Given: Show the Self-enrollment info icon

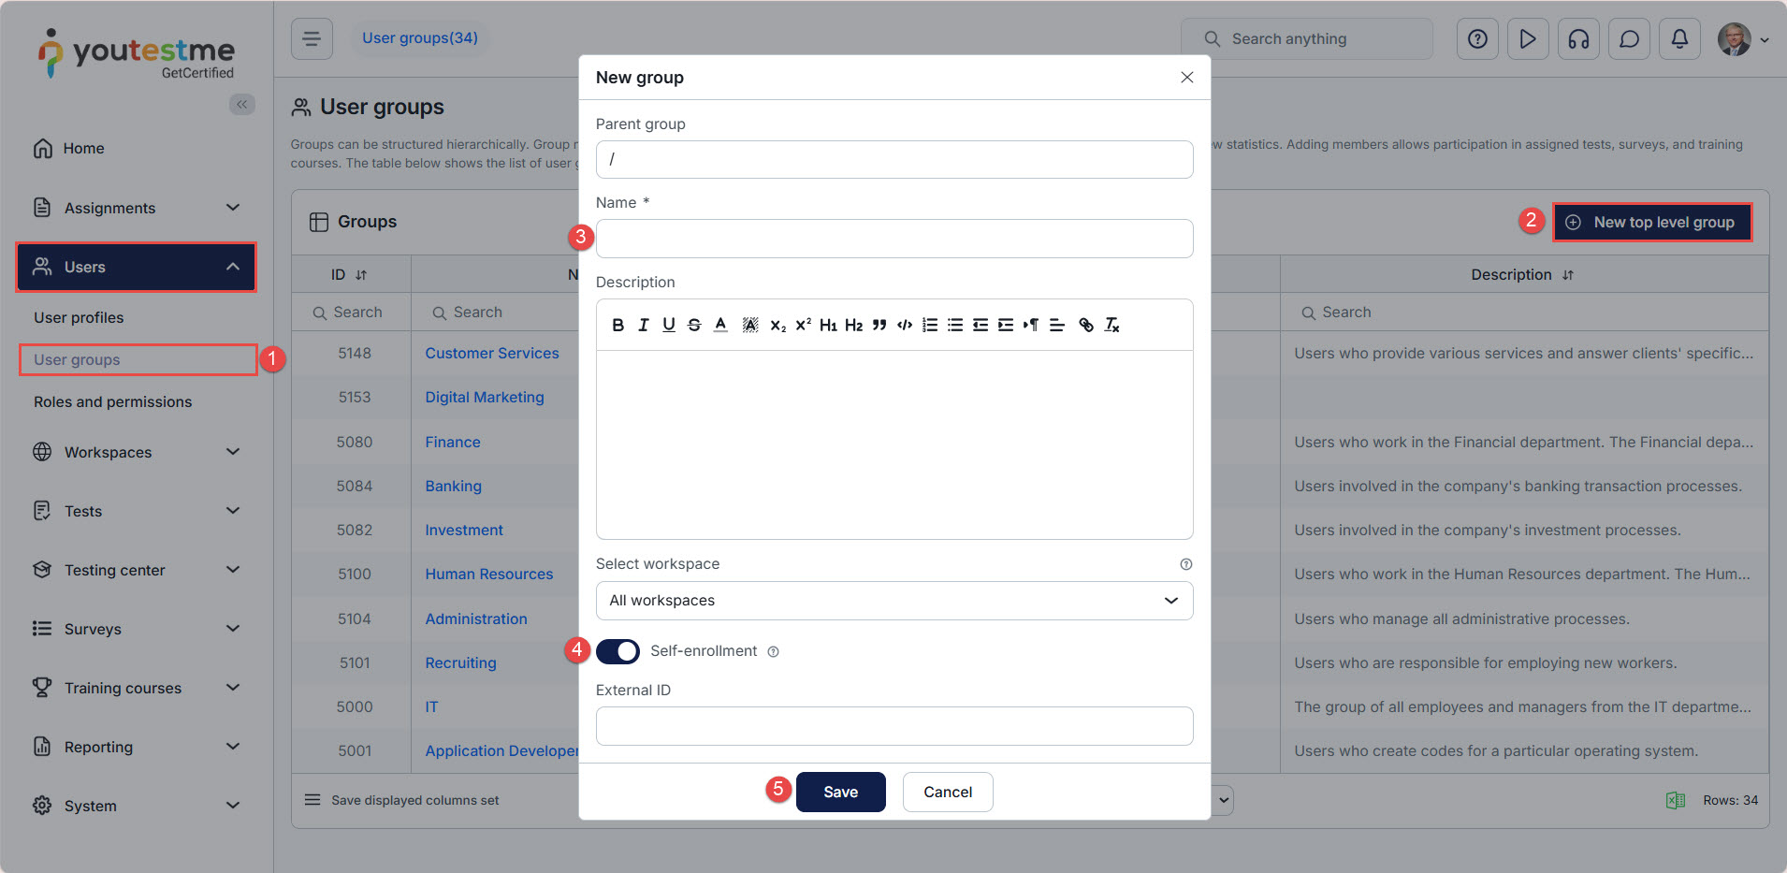Looking at the screenshot, I should click(x=773, y=652).
